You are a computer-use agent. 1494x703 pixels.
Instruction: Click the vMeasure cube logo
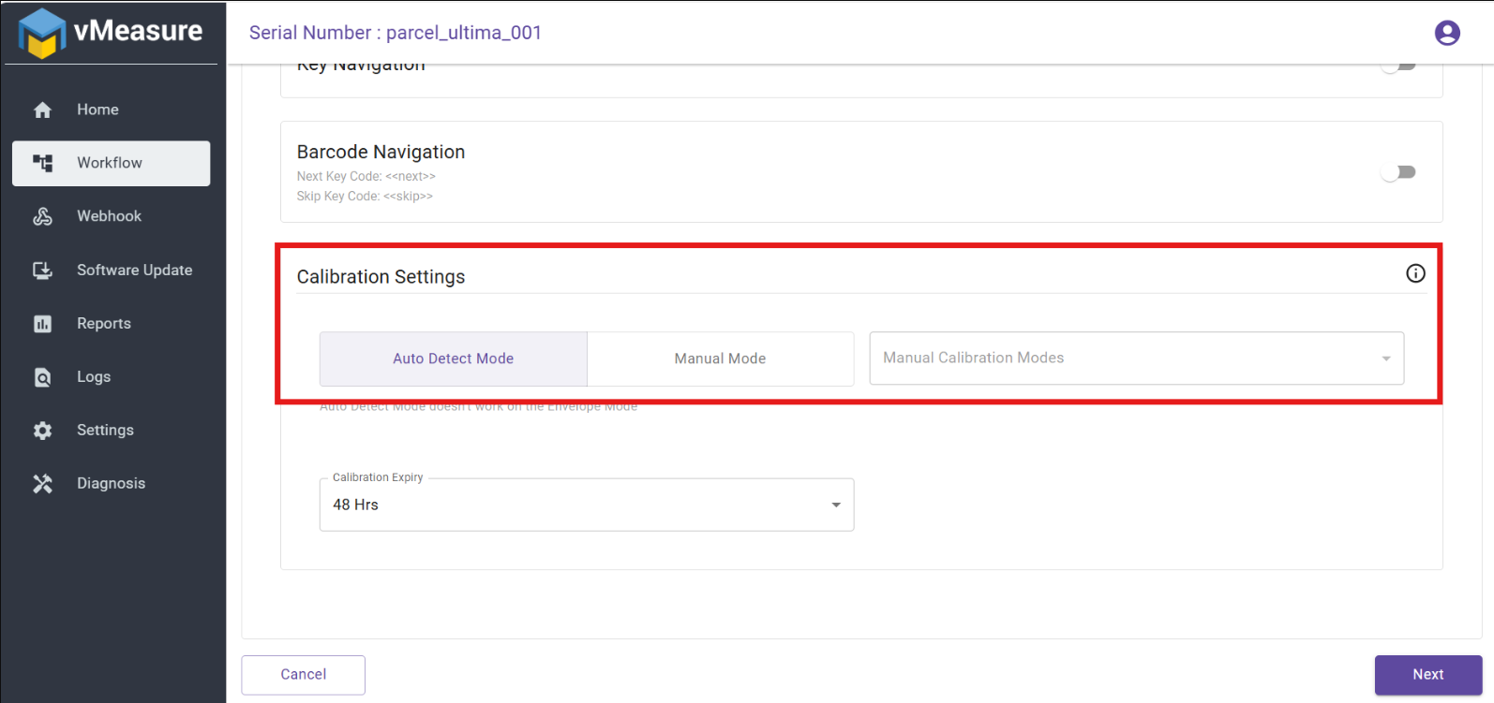42,33
